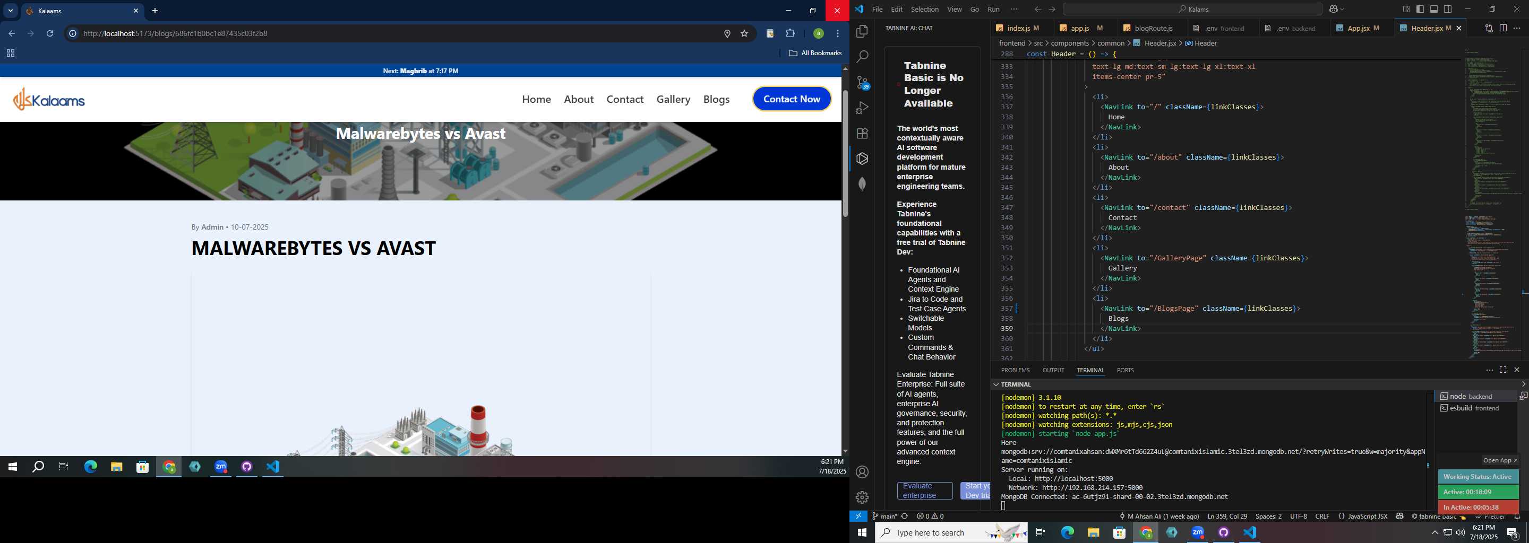The height and width of the screenshot is (543, 1529).
Task: Click the 'Evaluate enterprise' button in Tabnine
Action: (x=925, y=491)
